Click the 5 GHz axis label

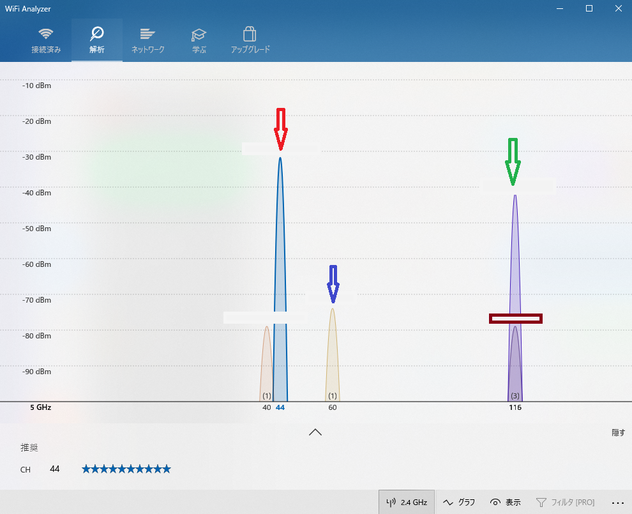click(41, 407)
